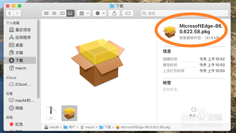Click the 修改时间 row label
The height and width of the screenshot is (133, 236).
[170, 65]
